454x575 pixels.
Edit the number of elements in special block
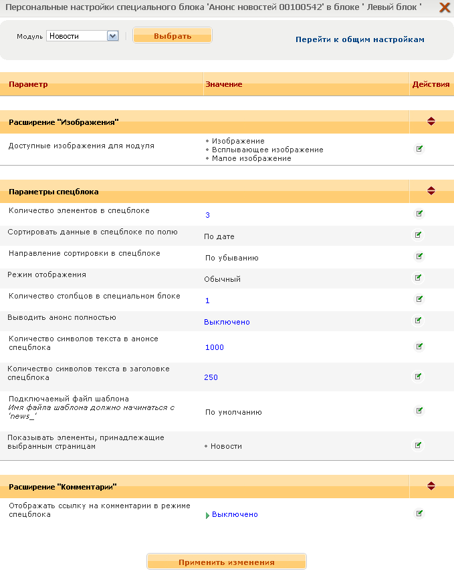(x=419, y=214)
